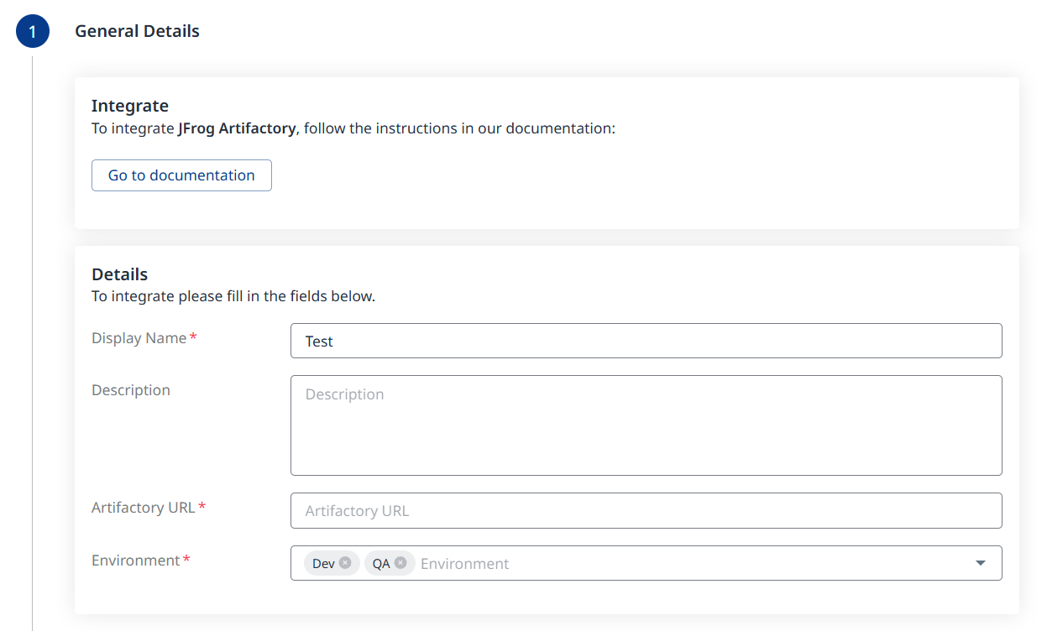
Task: Remove the Dev environment chip
Action: (345, 563)
